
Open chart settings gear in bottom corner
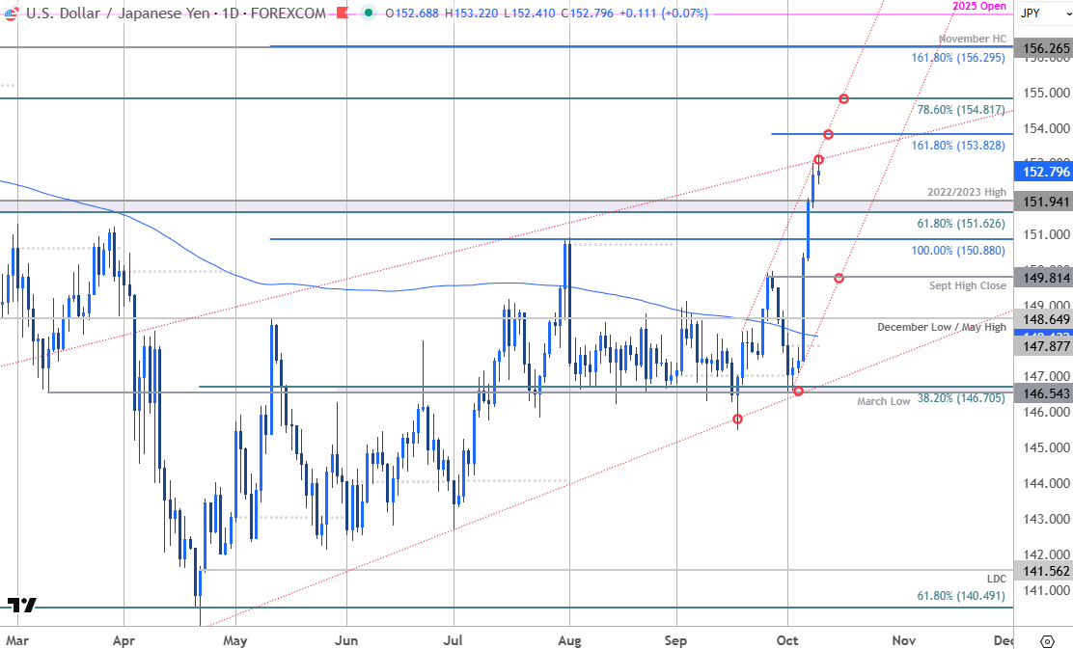coord(1047,640)
